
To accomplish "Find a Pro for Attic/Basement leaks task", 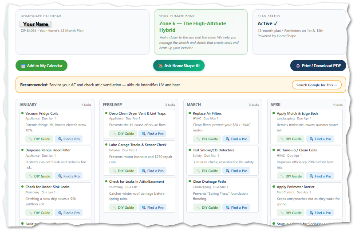I will coord(152,208).
